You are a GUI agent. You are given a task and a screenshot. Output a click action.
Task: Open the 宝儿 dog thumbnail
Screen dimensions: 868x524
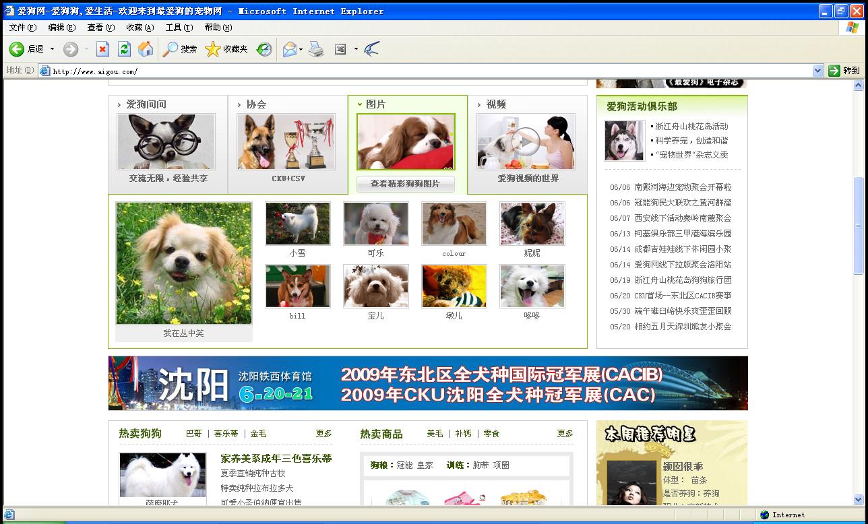click(376, 286)
